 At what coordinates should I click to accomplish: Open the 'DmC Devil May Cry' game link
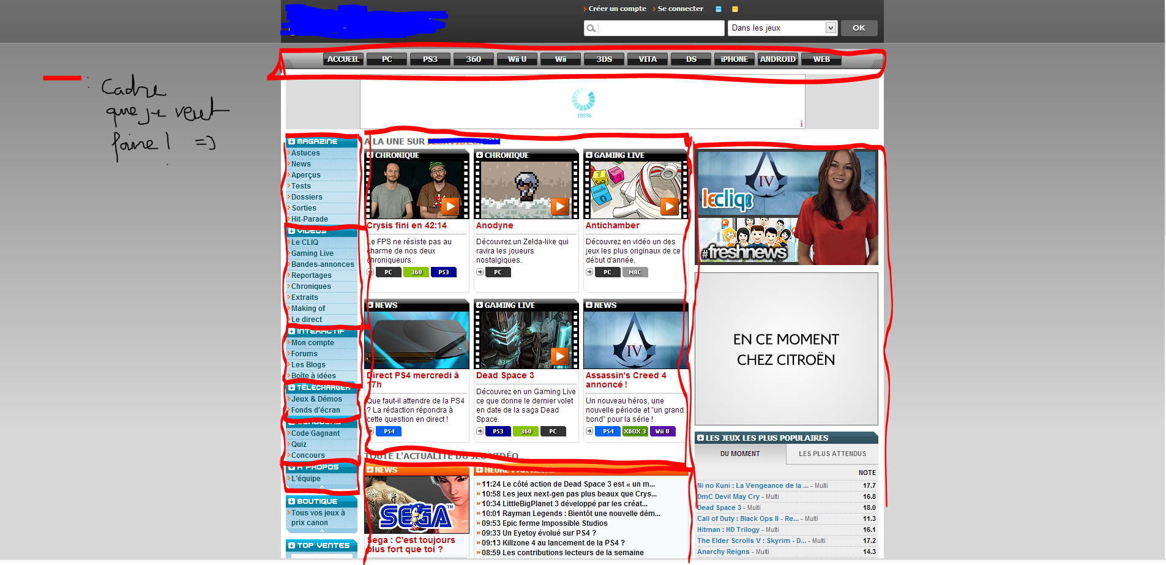[x=728, y=496]
